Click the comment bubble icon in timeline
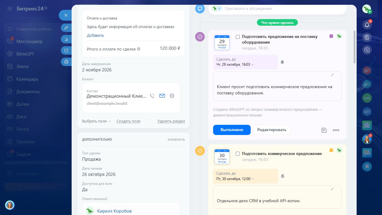Screen dimensions: 382x215 click(x=200, y=9)
